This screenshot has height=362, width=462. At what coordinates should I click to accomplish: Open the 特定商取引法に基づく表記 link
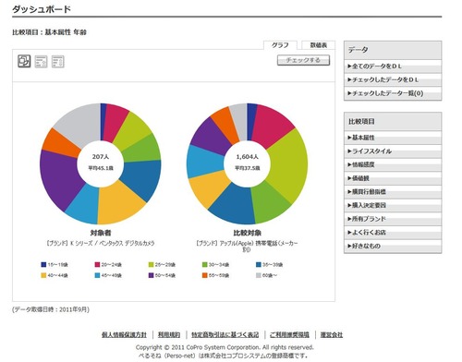(225, 334)
